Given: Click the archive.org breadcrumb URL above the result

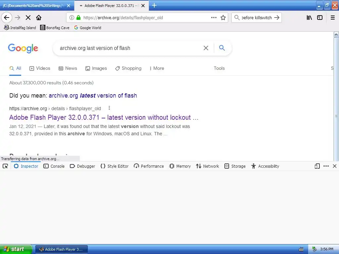Looking at the screenshot, I should pyautogui.click(x=55, y=108).
